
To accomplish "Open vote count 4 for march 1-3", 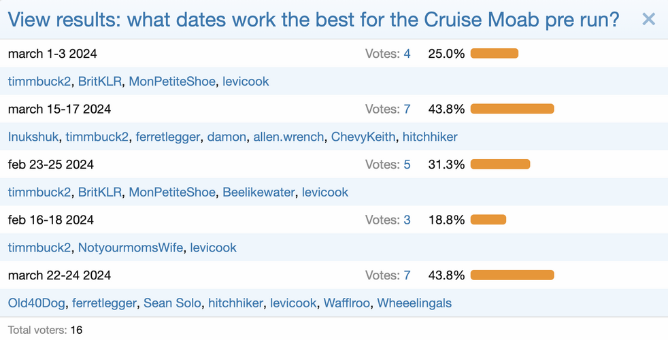I will 407,53.
